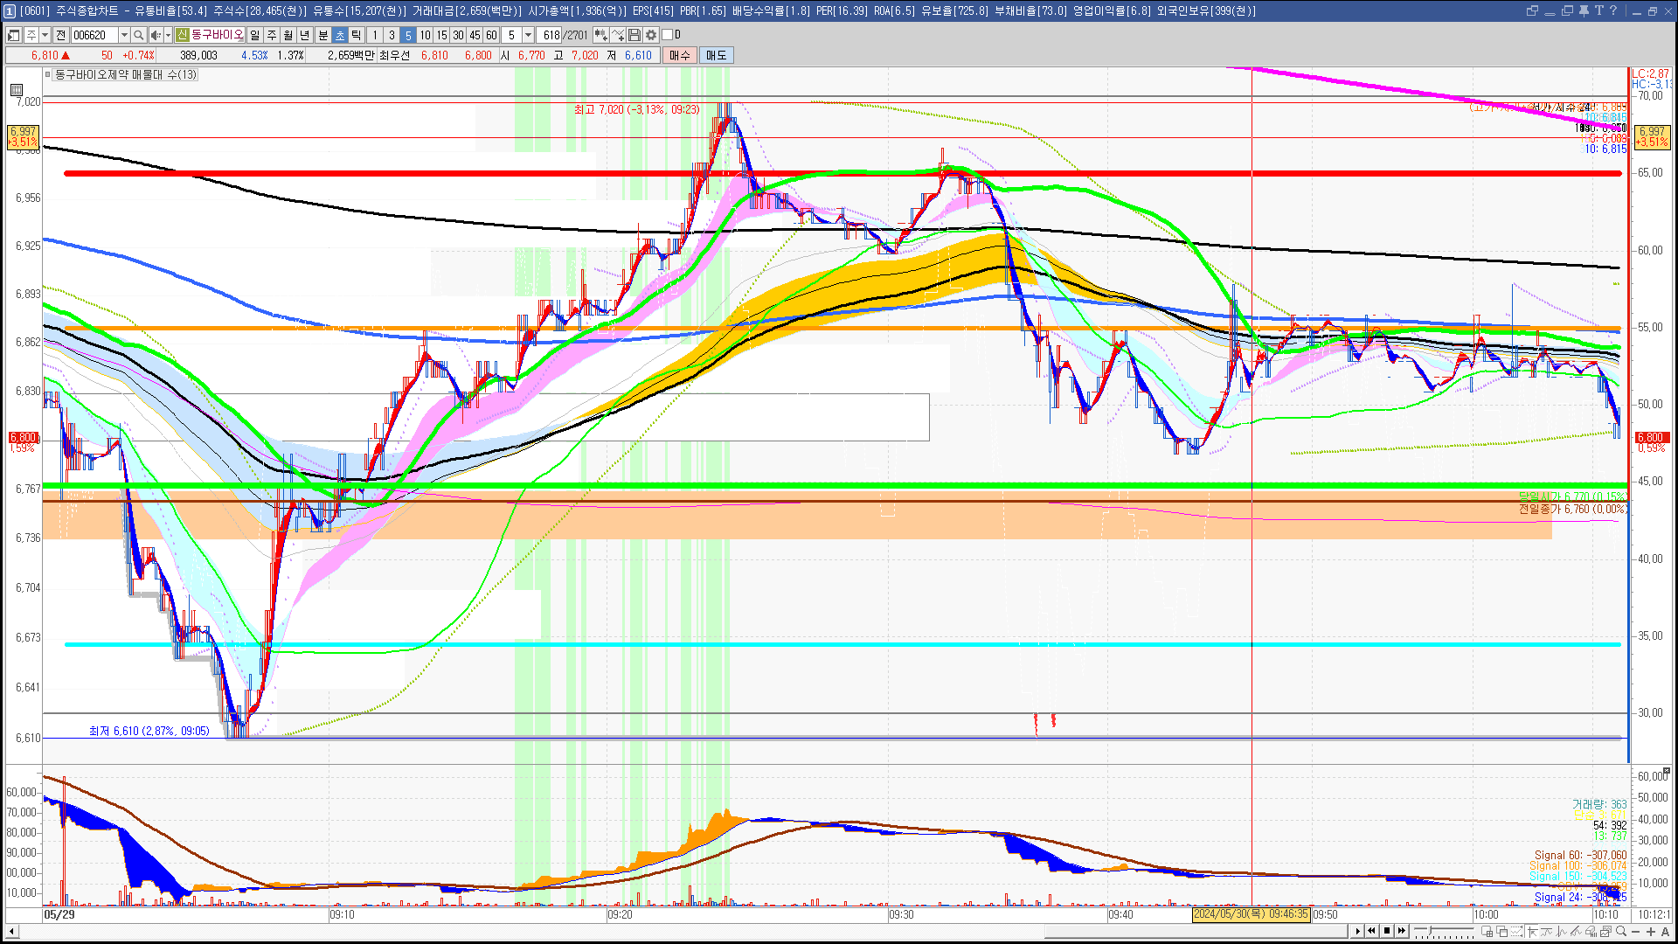1678x944 pixels.
Task: Open the stock code 006620 dropdown arrow
Action: point(124,35)
